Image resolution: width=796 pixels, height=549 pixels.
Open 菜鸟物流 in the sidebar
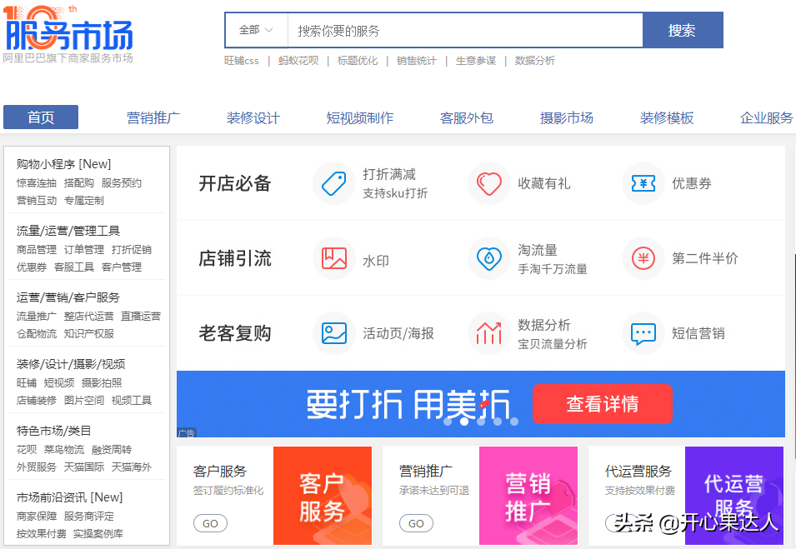[64, 450]
